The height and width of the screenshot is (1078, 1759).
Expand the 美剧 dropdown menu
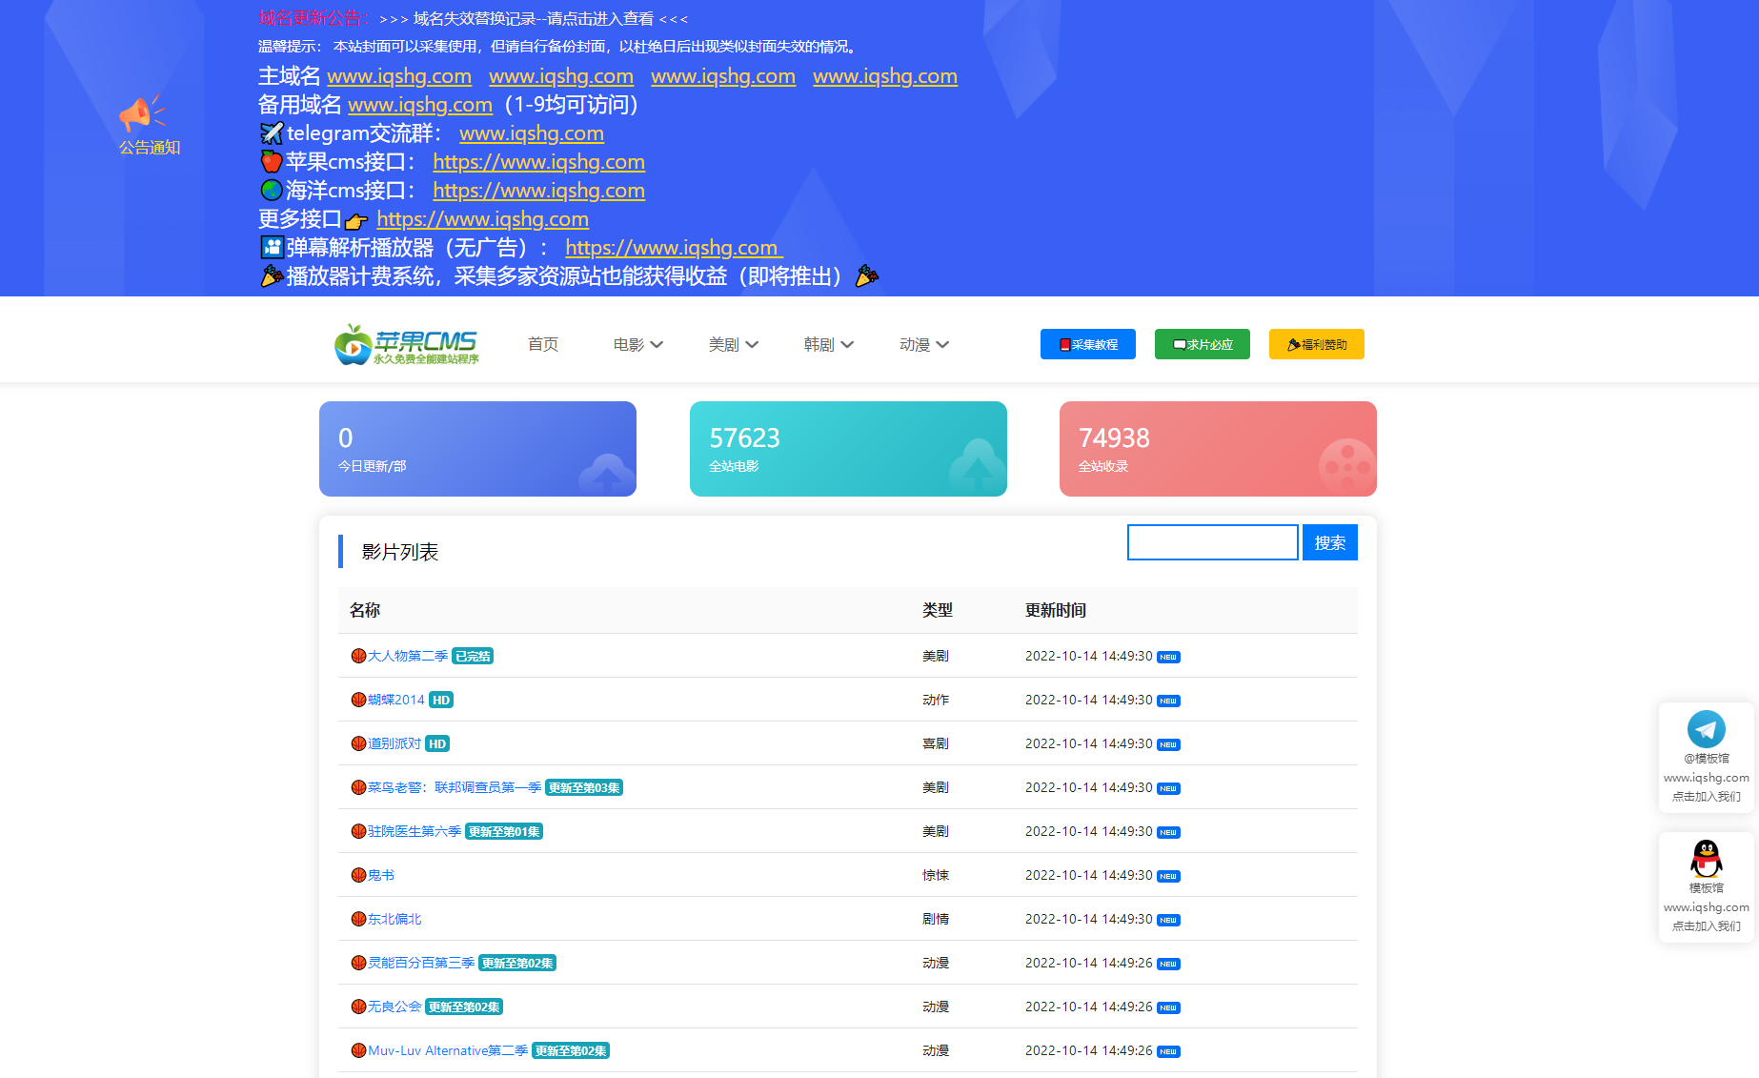coord(733,344)
